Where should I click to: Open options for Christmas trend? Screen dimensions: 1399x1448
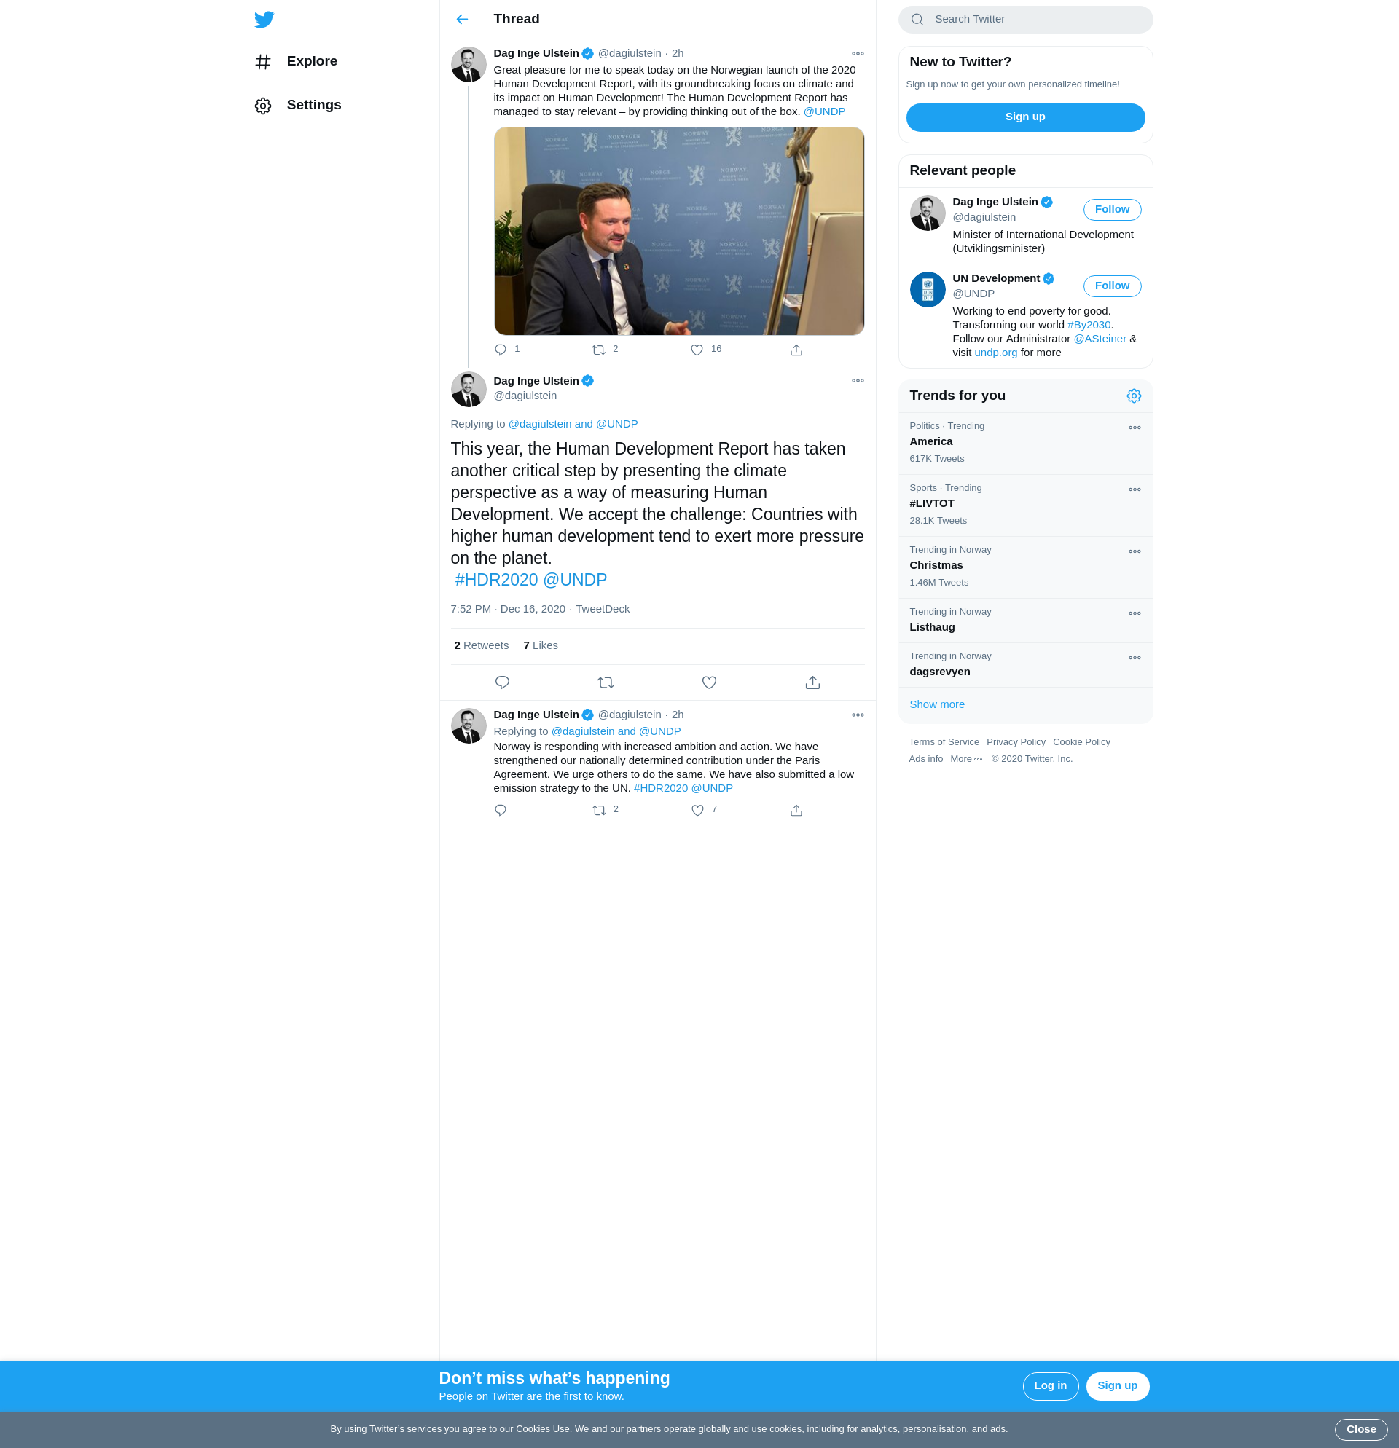tap(1134, 552)
